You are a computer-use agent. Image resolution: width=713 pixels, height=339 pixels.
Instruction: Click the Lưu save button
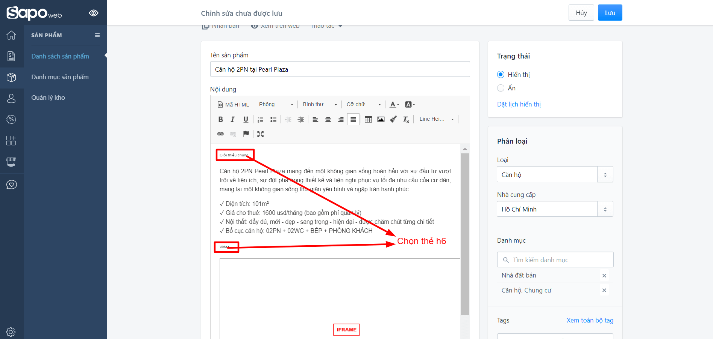(610, 13)
